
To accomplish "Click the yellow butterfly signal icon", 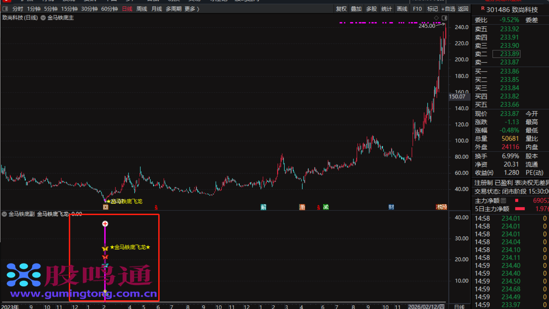I will click(105, 249).
